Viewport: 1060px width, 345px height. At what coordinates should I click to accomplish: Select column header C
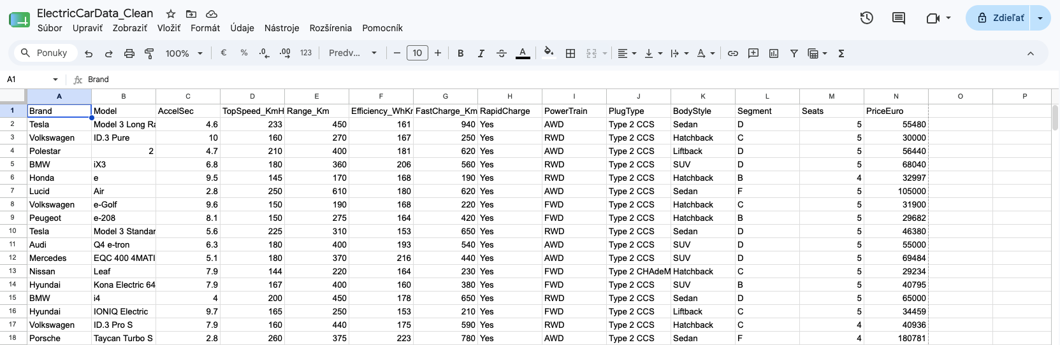tap(188, 96)
